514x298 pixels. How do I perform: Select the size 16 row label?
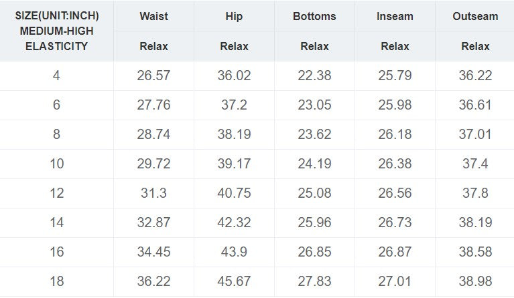click(56, 253)
